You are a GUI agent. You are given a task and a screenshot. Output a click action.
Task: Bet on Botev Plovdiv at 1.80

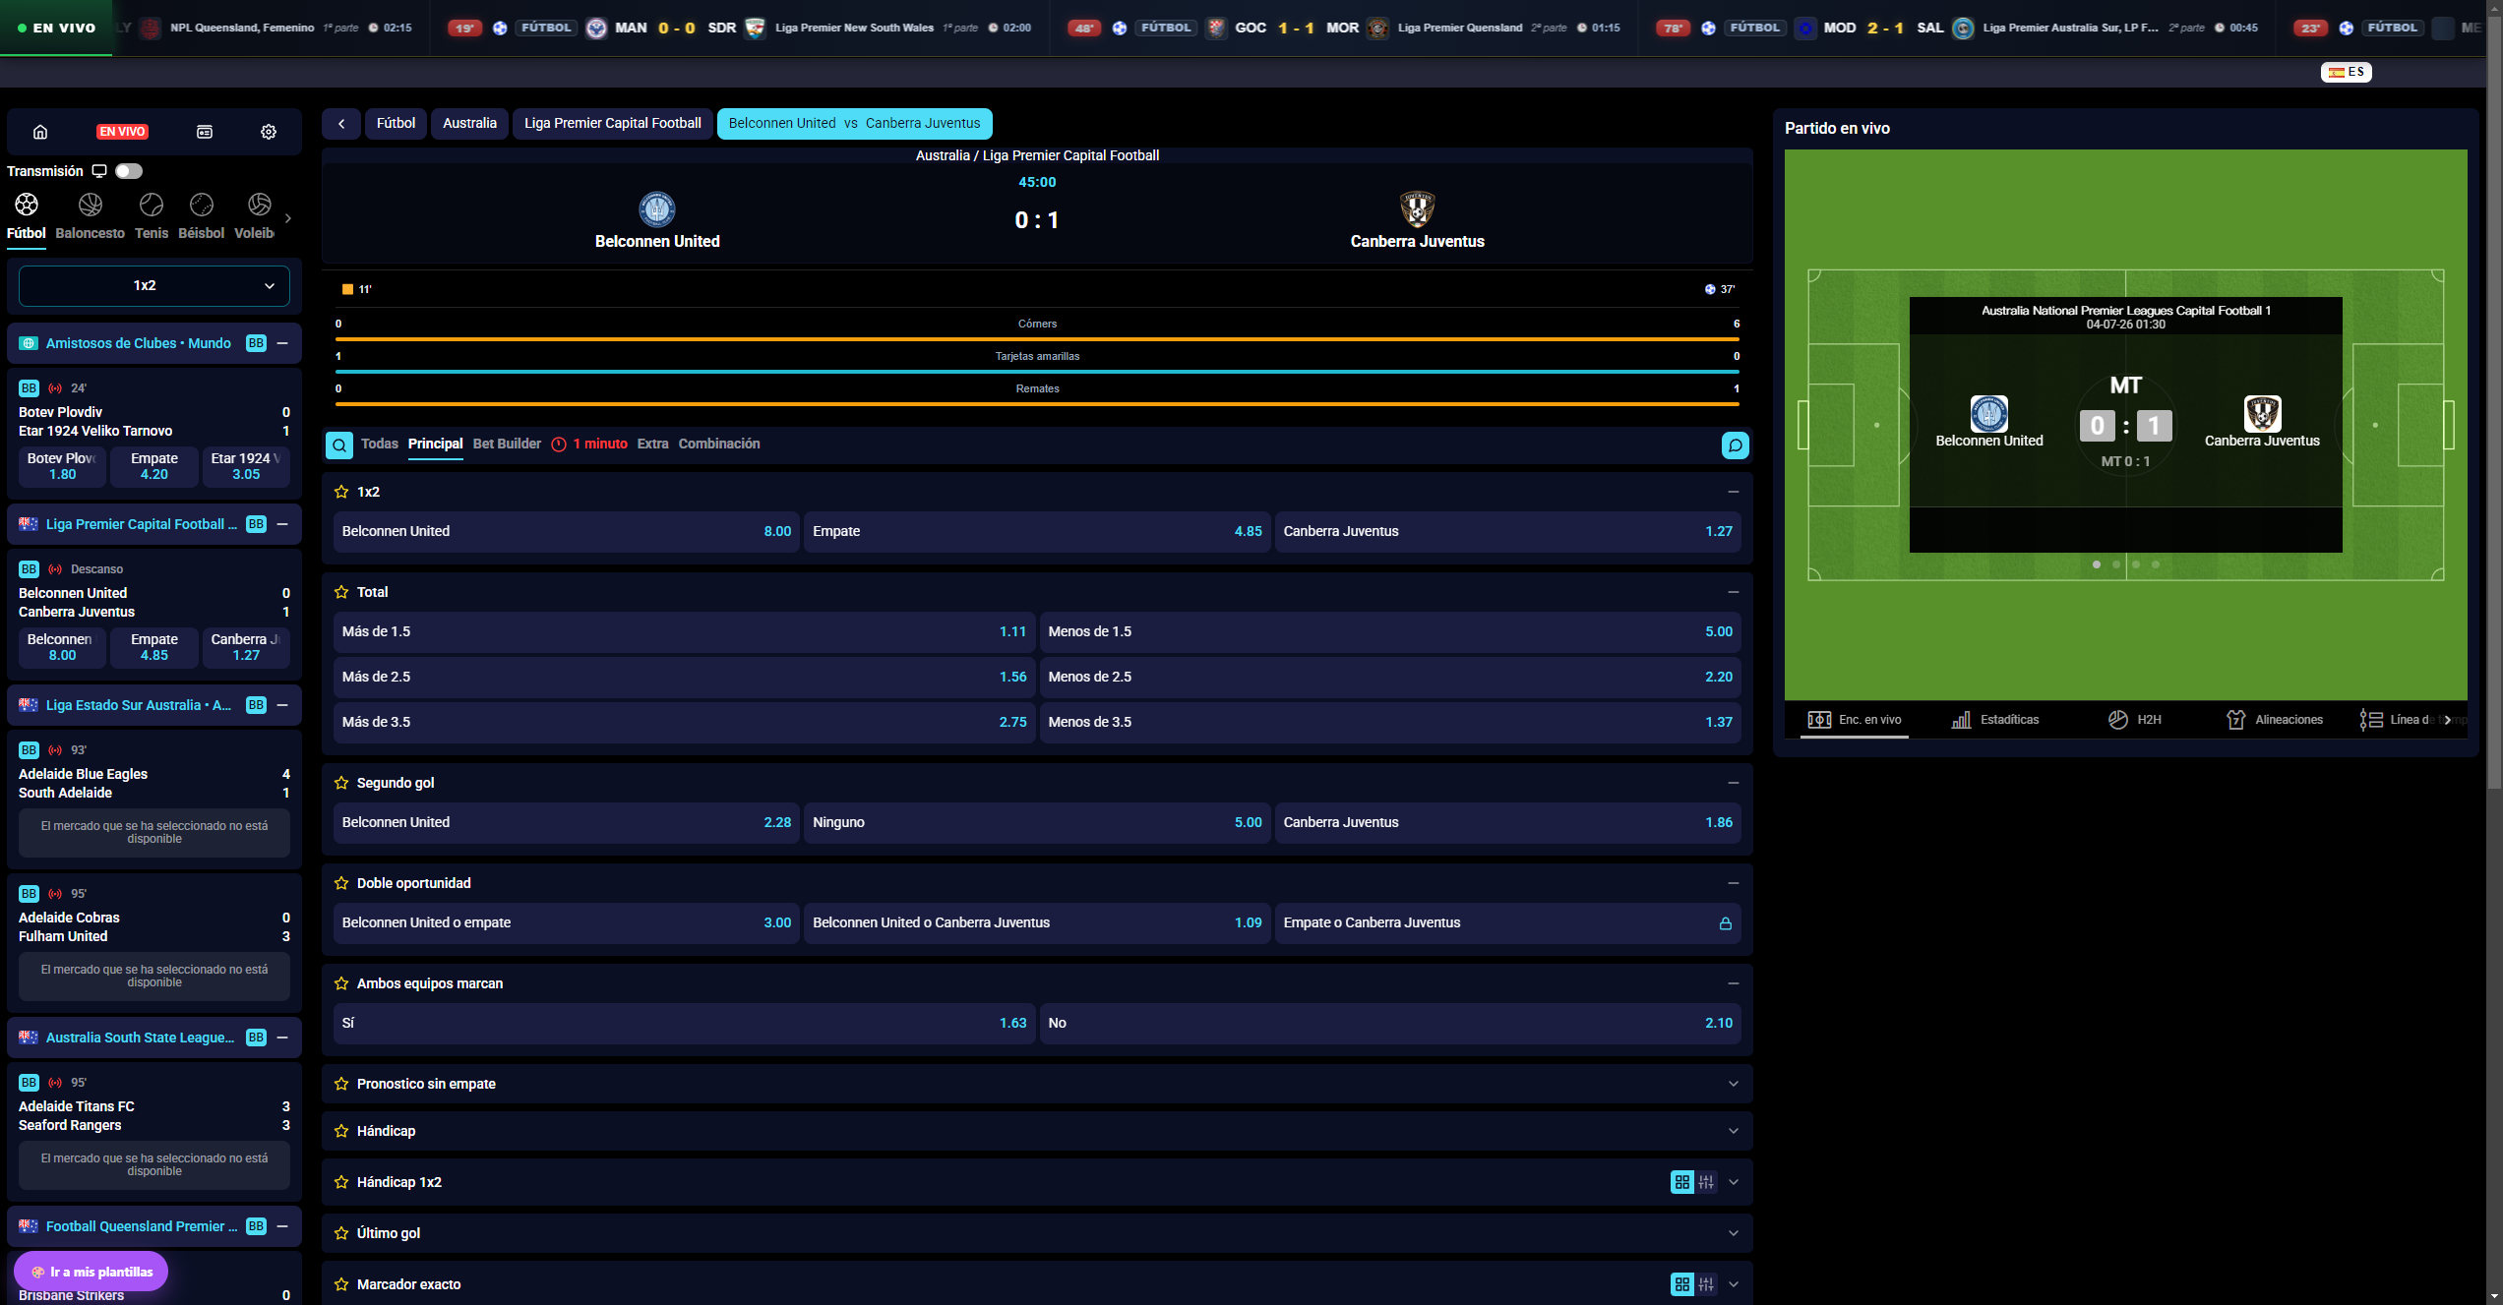(x=62, y=466)
